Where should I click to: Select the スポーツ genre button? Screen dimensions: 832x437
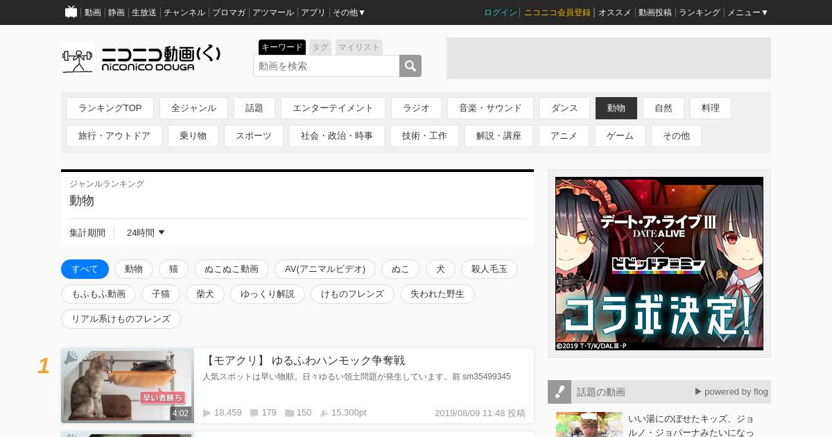[254, 136]
